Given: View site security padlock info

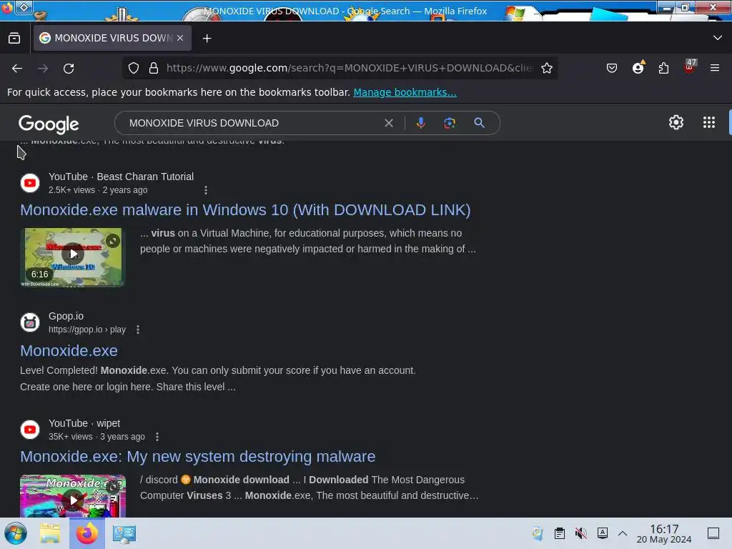Looking at the screenshot, I should pyautogui.click(x=154, y=68).
